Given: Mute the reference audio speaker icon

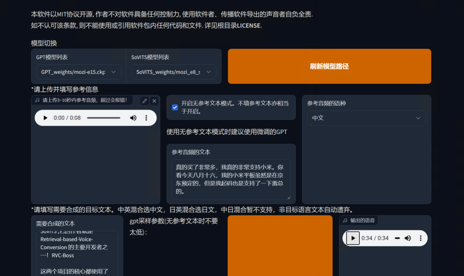Looking at the screenshot, I should point(133,118).
